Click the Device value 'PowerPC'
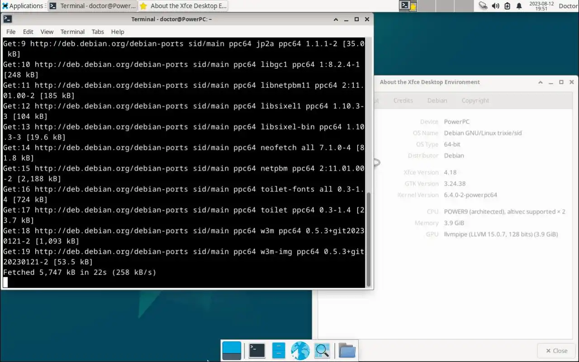The height and width of the screenshot is (362, 579). [x=457, y=122]
